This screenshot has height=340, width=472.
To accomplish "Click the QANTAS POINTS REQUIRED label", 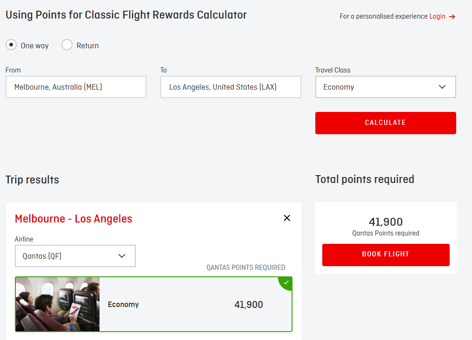I will coord(246,267).
